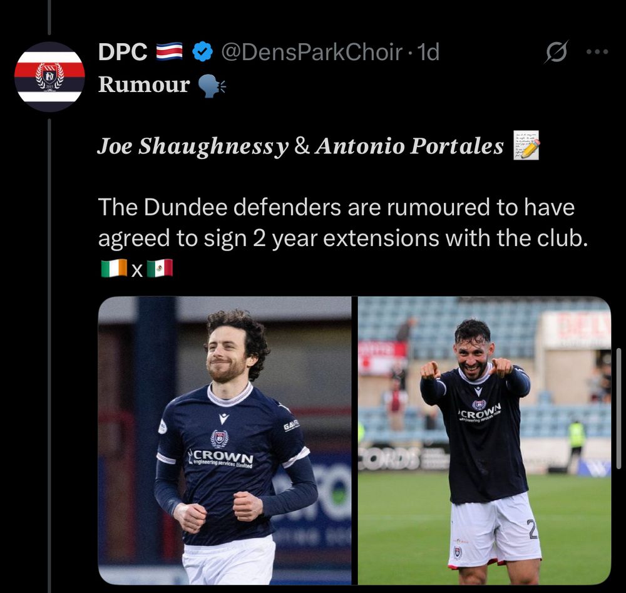Screen dimensions: 626x593
Task: Click the bold Rumour heading text
Action: coord(144,85)
